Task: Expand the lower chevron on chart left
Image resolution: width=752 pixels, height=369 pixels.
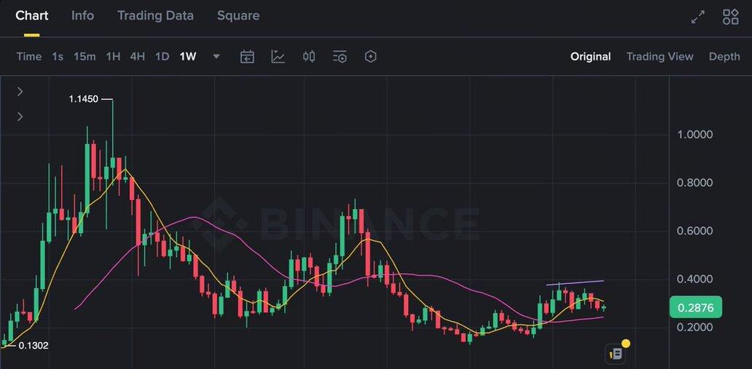Action: 20,116
